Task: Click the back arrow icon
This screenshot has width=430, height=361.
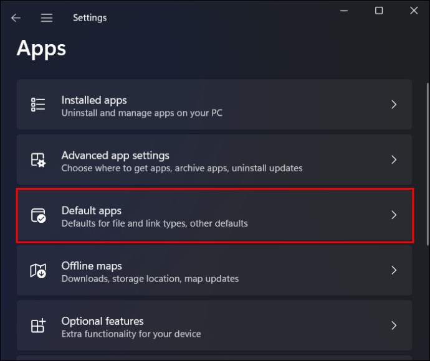Action: click(x=16, y=18)
